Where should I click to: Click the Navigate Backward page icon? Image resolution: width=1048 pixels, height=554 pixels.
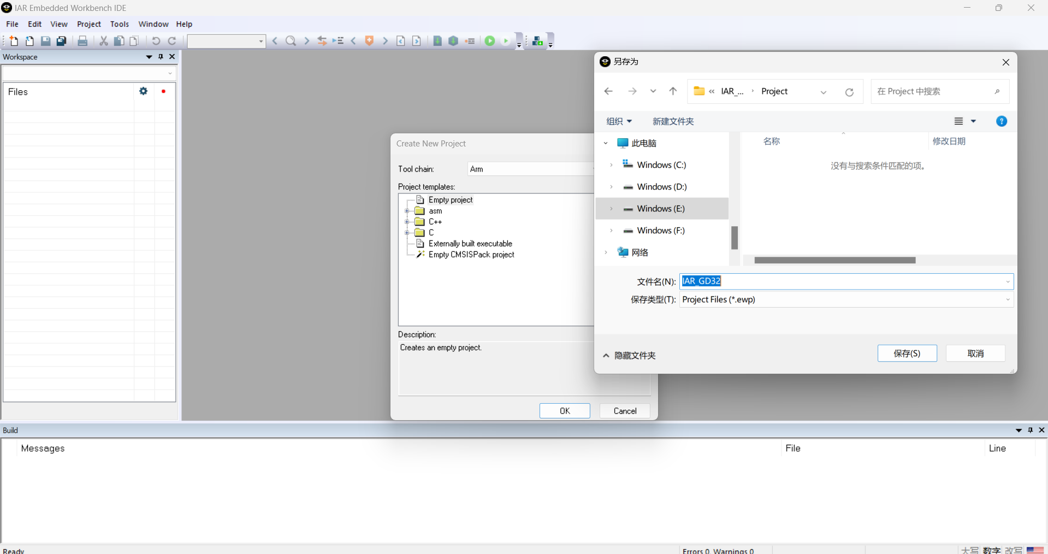coord(401,41)
